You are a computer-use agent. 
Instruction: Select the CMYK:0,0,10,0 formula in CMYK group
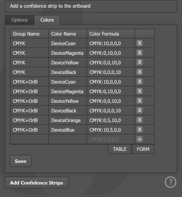(x=111, y=62)
